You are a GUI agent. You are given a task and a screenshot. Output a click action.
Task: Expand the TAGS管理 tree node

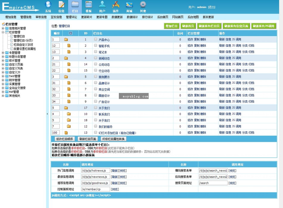tap(3, 76)
